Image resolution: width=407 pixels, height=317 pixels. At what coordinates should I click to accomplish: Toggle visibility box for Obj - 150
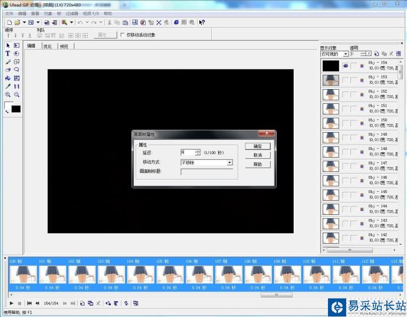346,123
